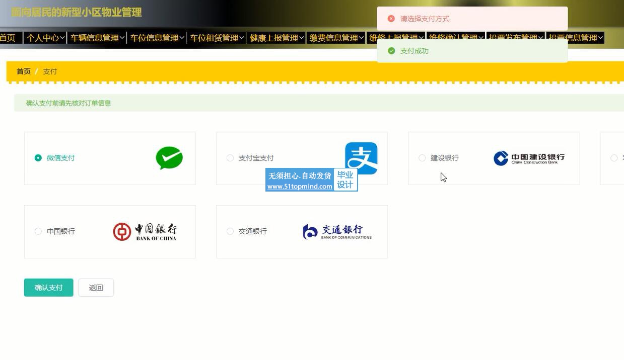Select the Alipay (支付宝支付) radio button

230,158
